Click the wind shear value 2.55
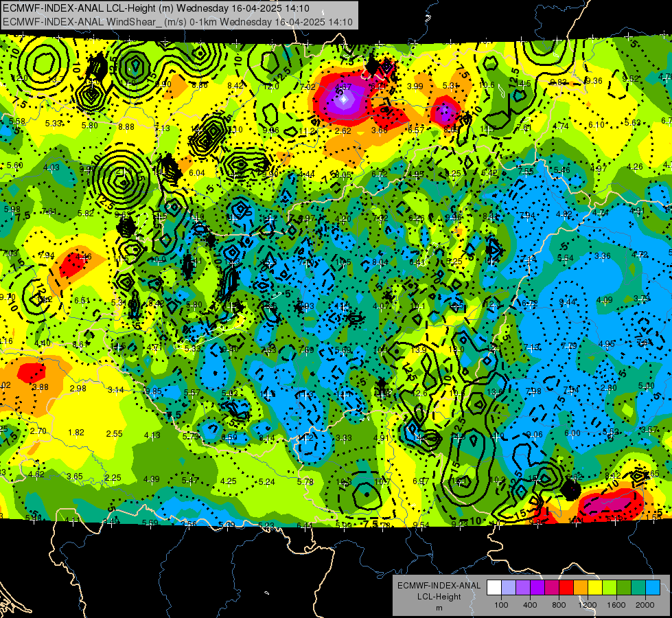Screen dimensions: 672x618 (115, 433)
